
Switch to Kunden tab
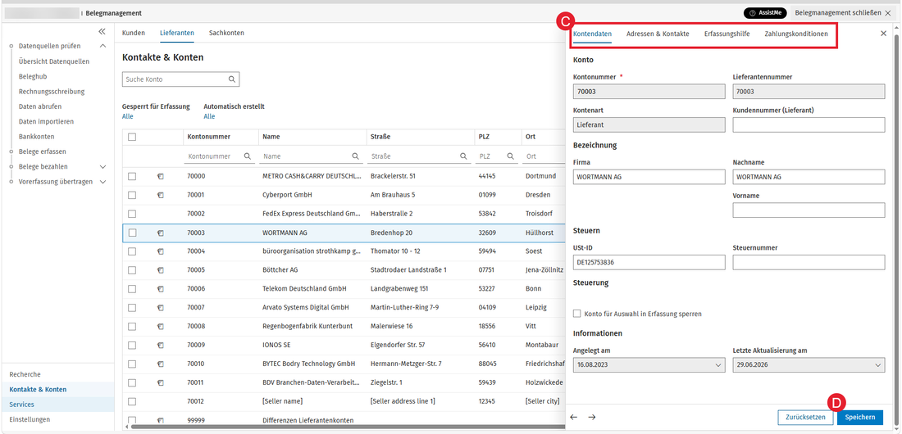click(x=134, y=34)
